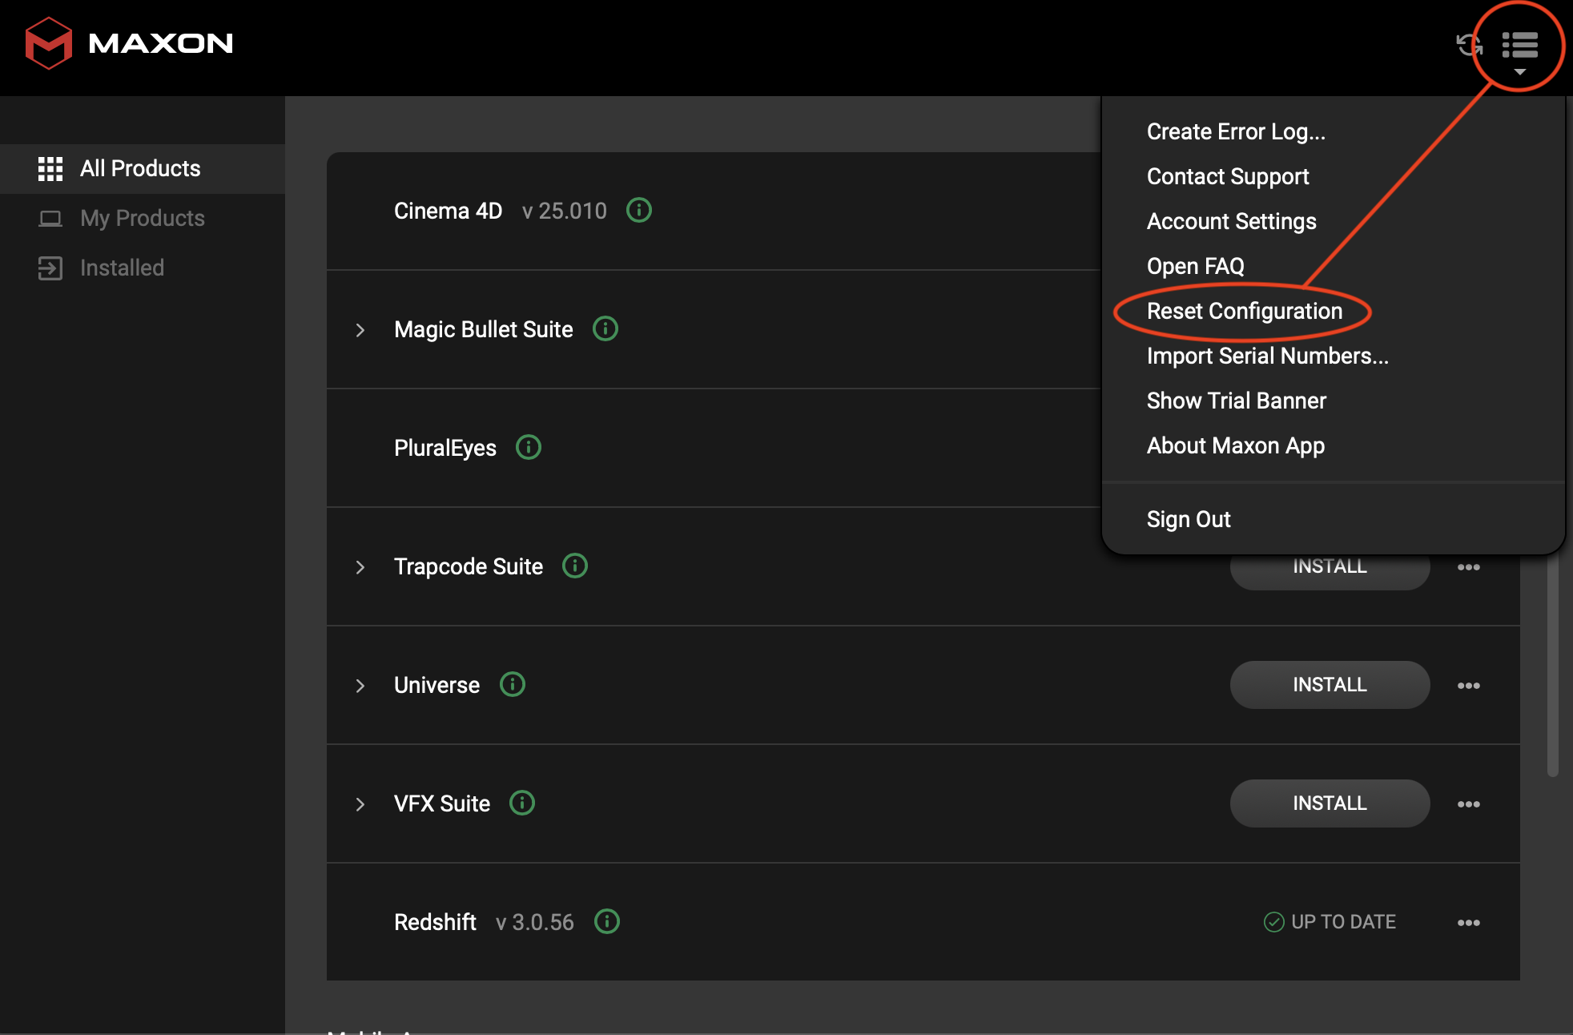Open info icon next to PluralEyes
Viewport: 1573px width, 1035px height.
[x=529, y=448]
